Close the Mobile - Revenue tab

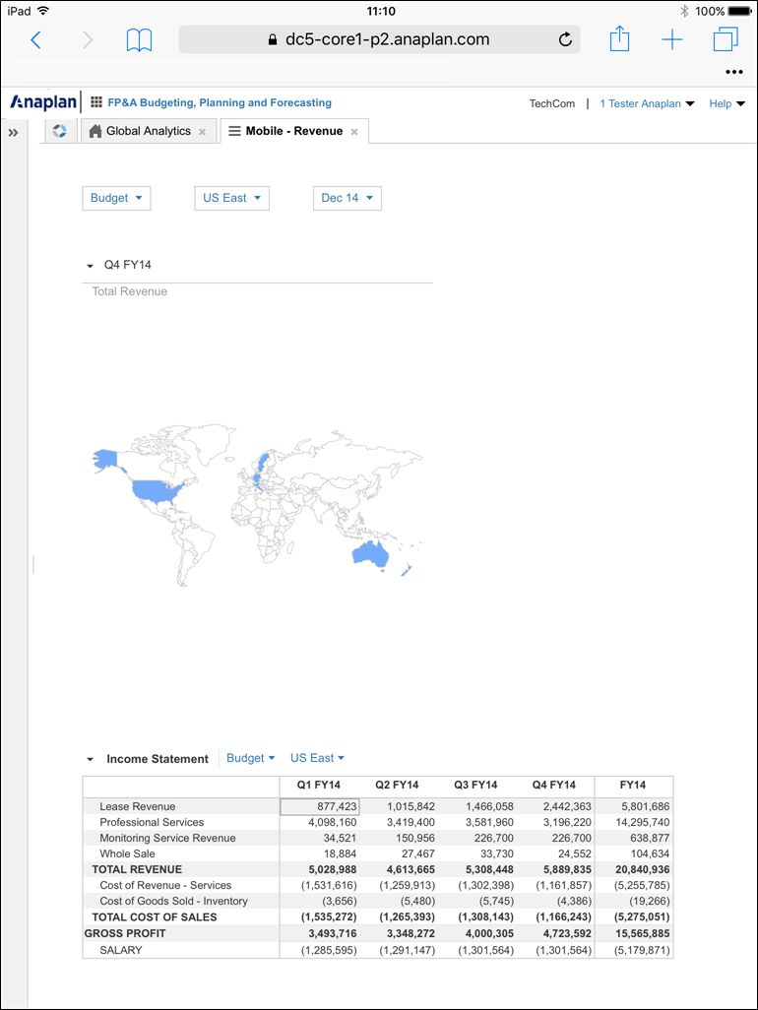(x=355, y=132)
